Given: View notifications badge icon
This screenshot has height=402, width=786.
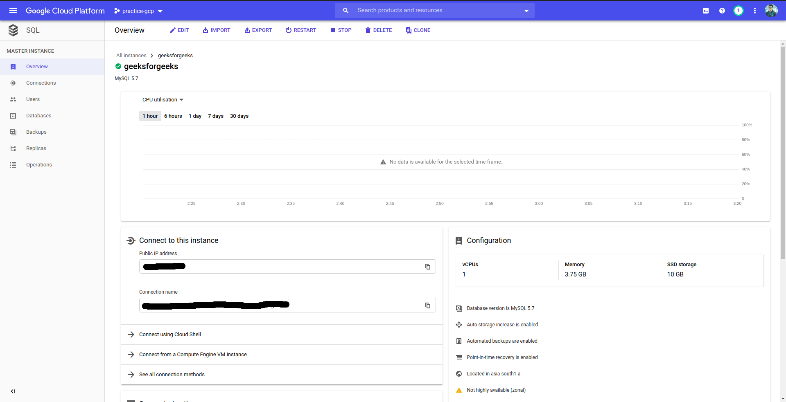Looking at the screenshot, I should 739,11.
